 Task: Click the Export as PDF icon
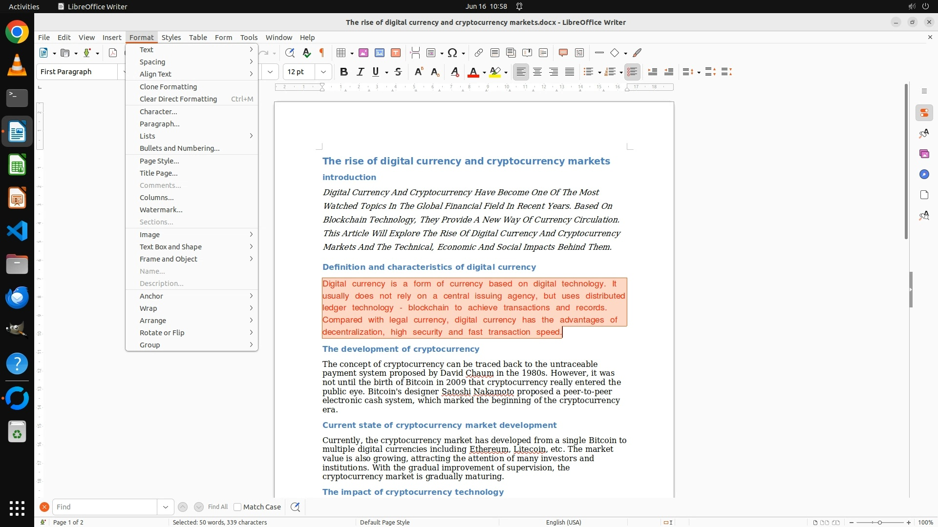tap(113, 53)
